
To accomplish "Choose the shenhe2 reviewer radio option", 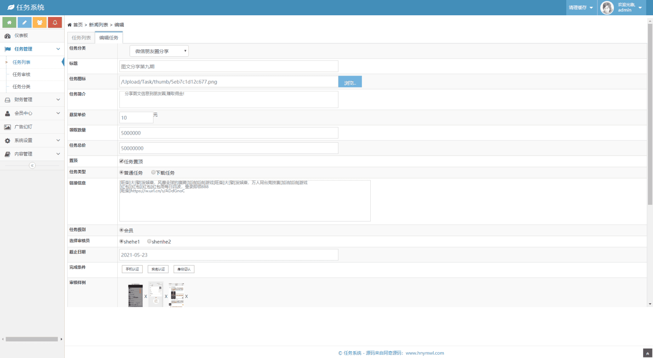I will pos(149,241).
